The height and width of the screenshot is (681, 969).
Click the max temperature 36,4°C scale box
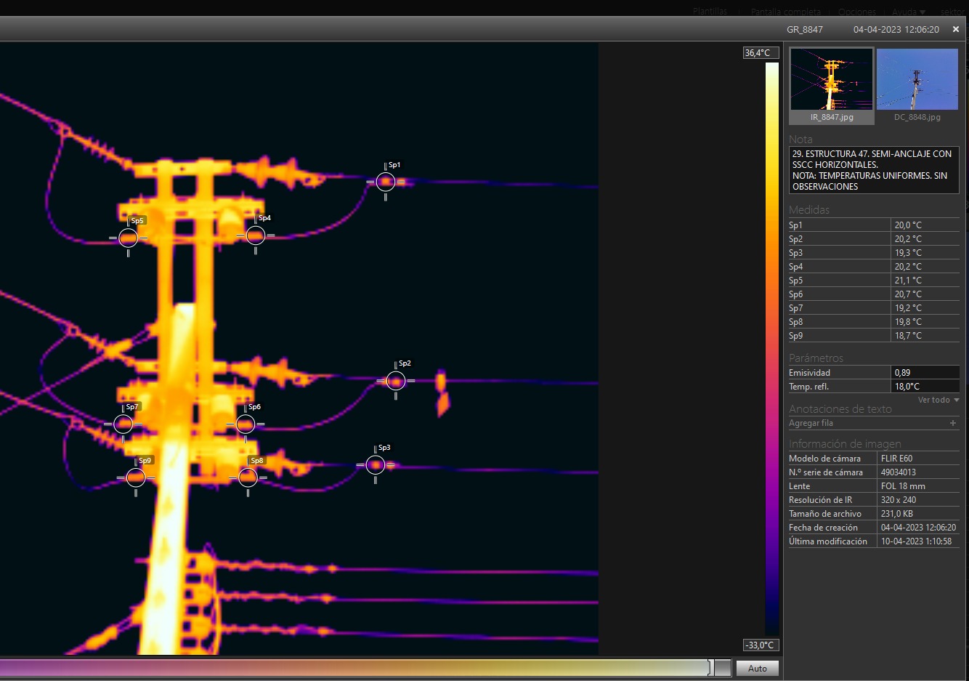[x=761, y=53]
